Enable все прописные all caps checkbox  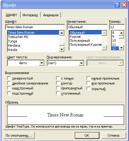point(88,83)
